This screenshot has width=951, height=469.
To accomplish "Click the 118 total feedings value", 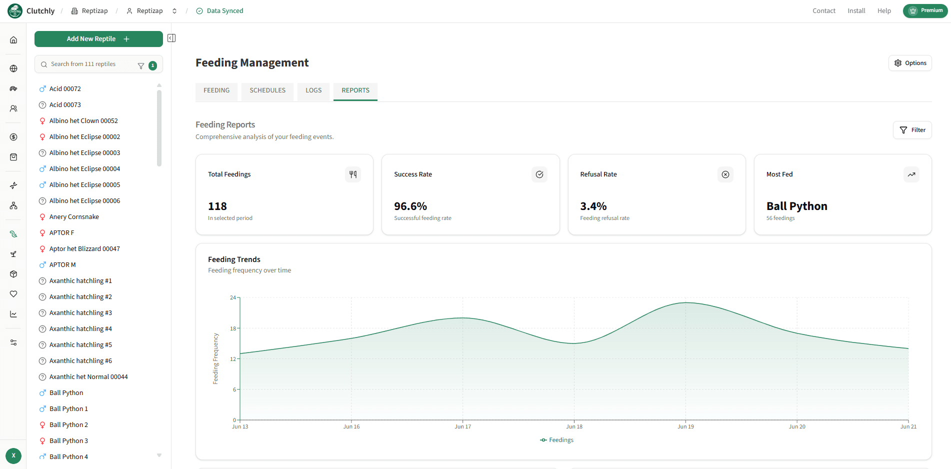I will coord(217,206).
